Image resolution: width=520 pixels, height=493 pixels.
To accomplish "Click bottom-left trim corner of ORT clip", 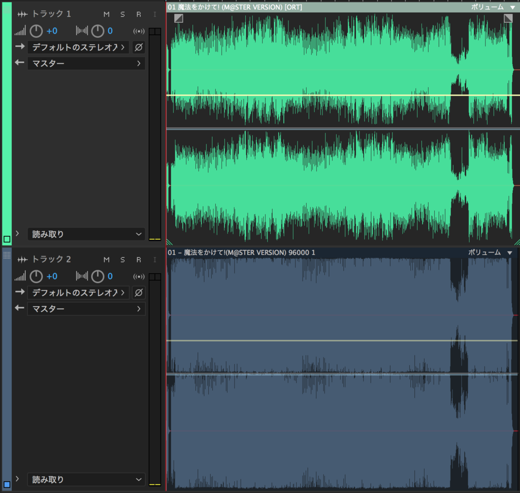I will [169, 242].
